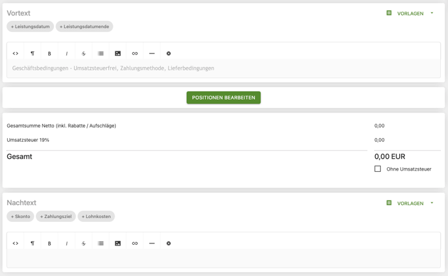Apply strikethrough in Nachtext editor

tap(83, 243)
